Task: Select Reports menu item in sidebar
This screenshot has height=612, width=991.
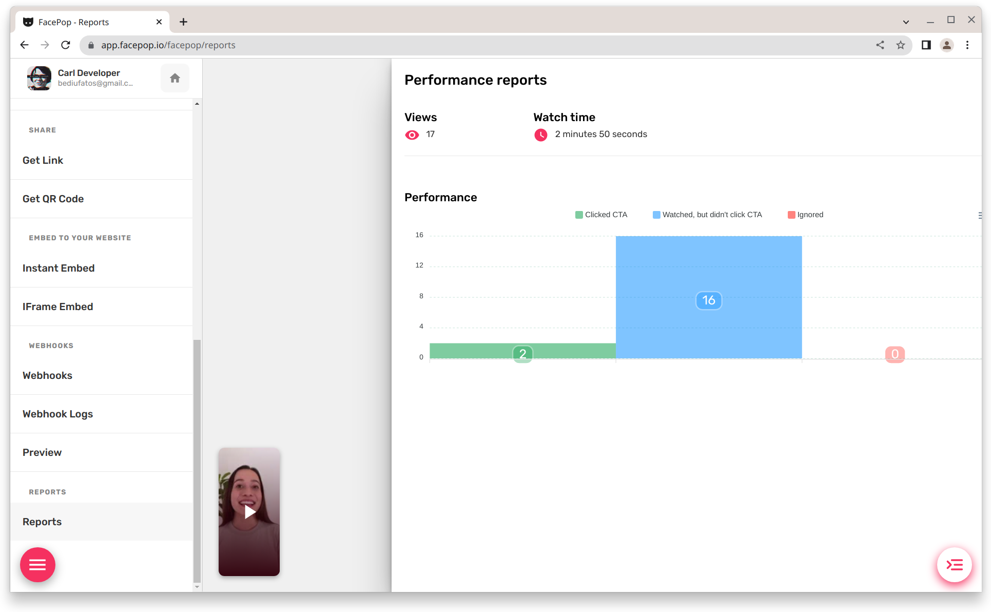Action: point(42,521)
